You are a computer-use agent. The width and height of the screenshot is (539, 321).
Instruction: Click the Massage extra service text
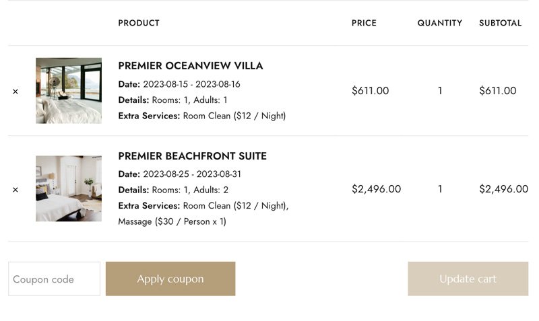point(172,221)
